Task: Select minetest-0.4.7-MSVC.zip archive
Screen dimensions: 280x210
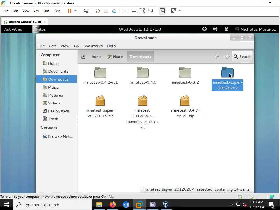Action: 185,106
